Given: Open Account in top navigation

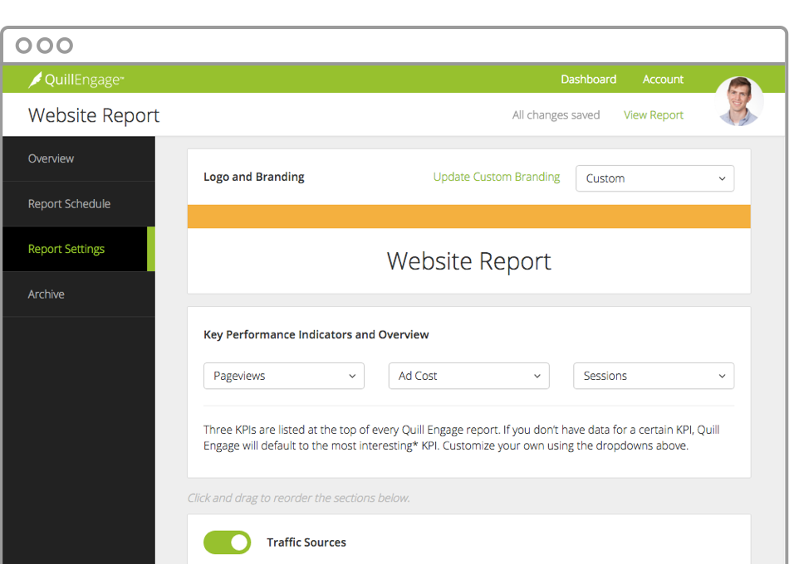Looking at the screenshot, I should click(663, 80).
